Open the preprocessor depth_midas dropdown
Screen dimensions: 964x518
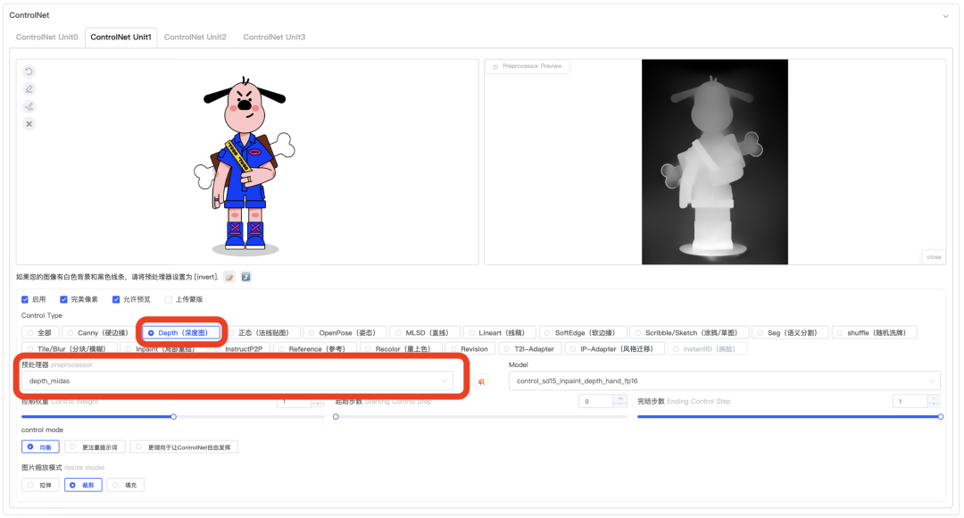pos(237,381)
